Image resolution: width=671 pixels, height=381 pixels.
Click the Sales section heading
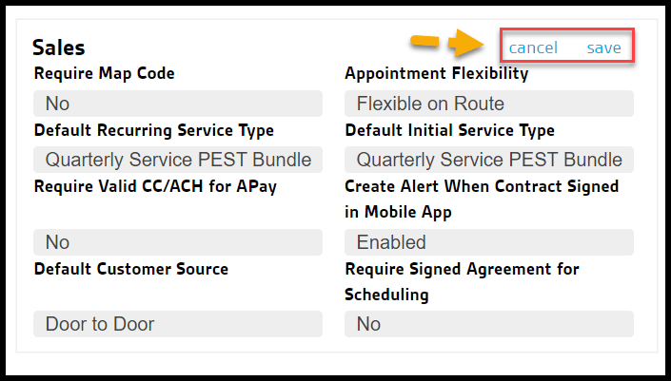(x=59, y=48)
